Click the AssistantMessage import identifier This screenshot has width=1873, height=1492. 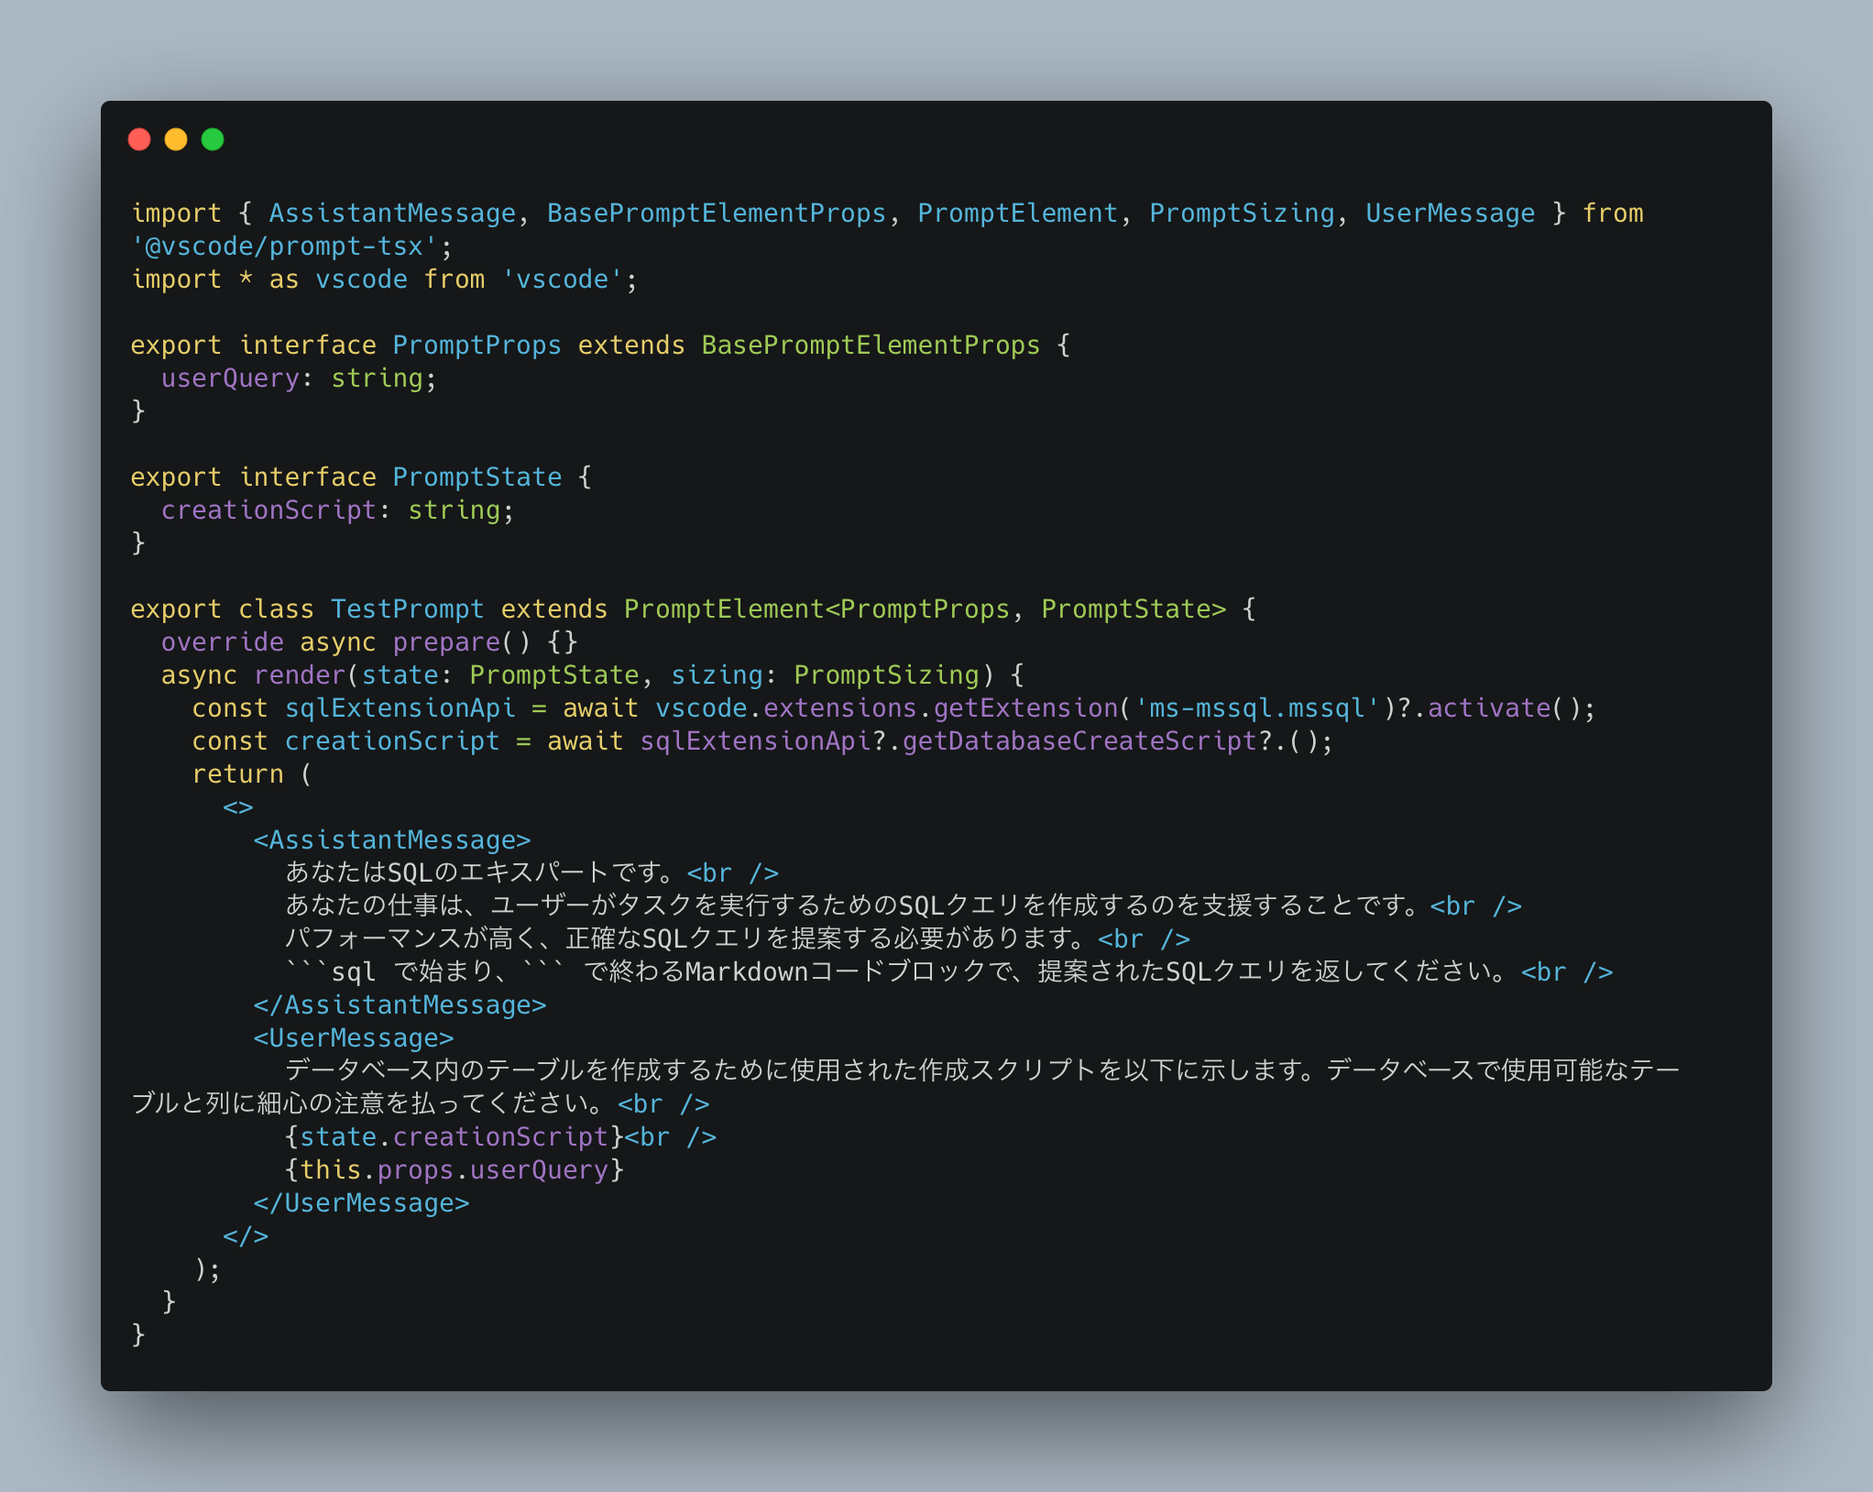click(x=392, y=214)
